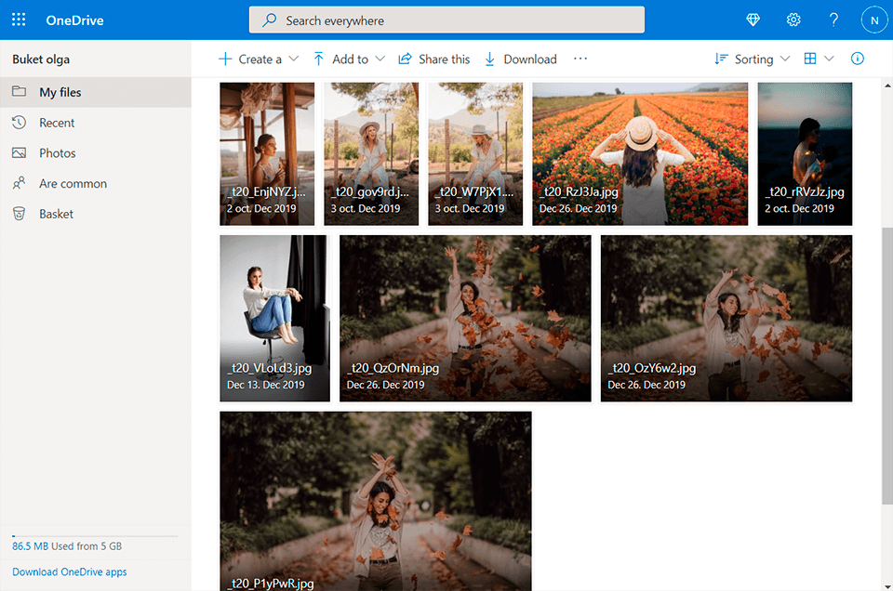This screenshot has width=893, height=591.
Task: Click the Buket olga account name
Action: [x=41, y=59]
